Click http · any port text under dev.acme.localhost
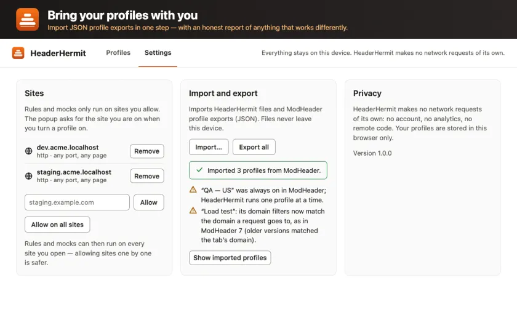 tap(71, 156)
